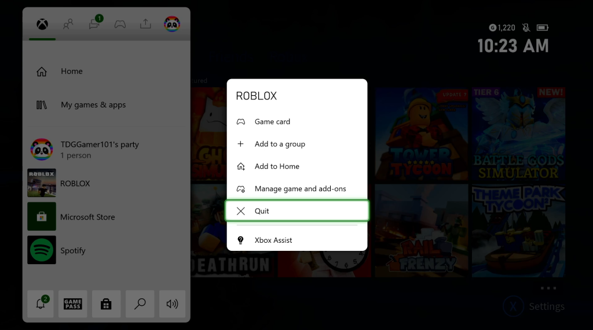Open Microsoft Store from recent list
593x330 pixels.
tap(106, 217)
